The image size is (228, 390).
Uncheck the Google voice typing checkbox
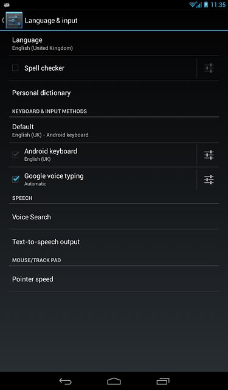15,179
